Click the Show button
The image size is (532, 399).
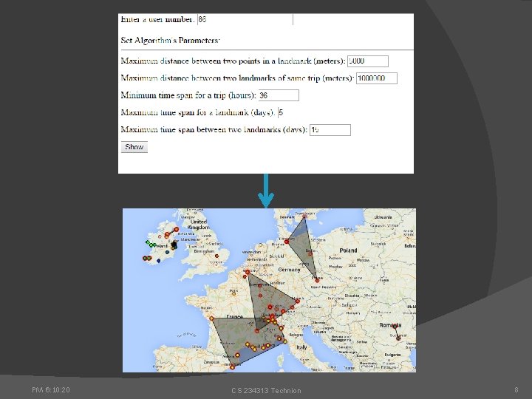point(134,147)
